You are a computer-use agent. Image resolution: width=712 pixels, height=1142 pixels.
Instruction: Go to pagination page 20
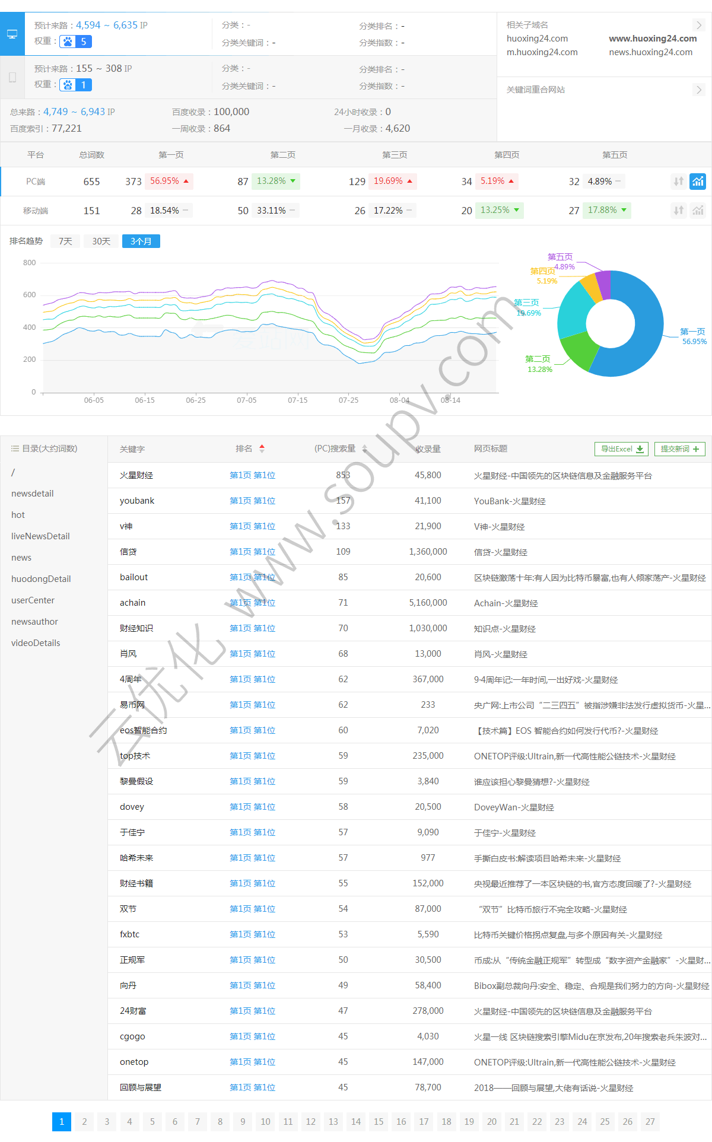click(x=492, y=1121)
